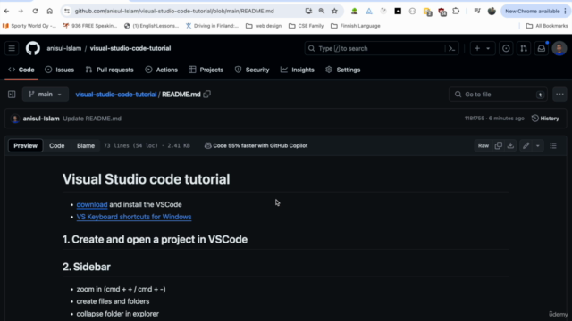Open the command palette icon
Image resolution: width=572 pixels, height=321 pixels.
point(451,48)
